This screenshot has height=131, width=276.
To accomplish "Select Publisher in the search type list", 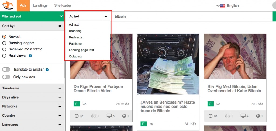I will pos(75,44).
